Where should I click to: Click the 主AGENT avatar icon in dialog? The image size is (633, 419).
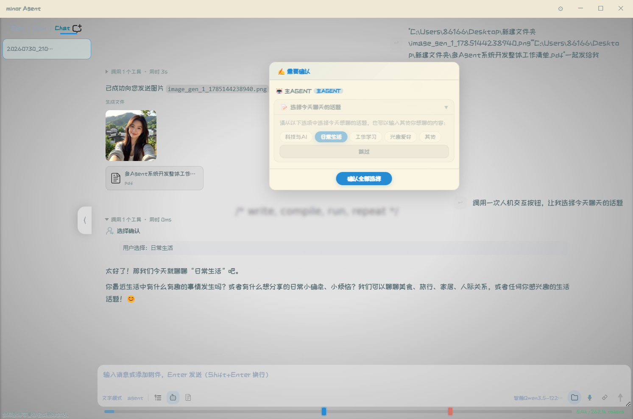click(x=279, y=91)
